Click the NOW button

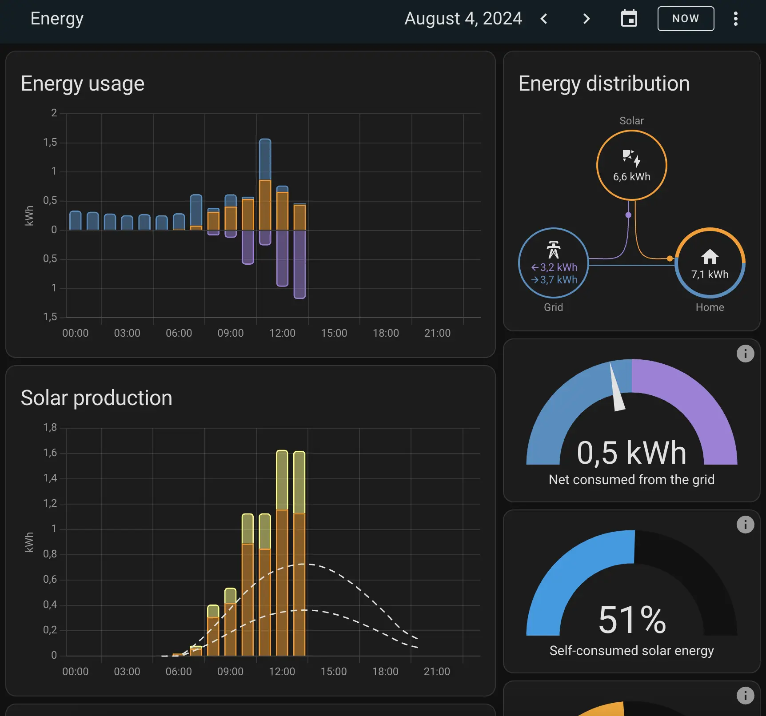click(x=686, y=19)
